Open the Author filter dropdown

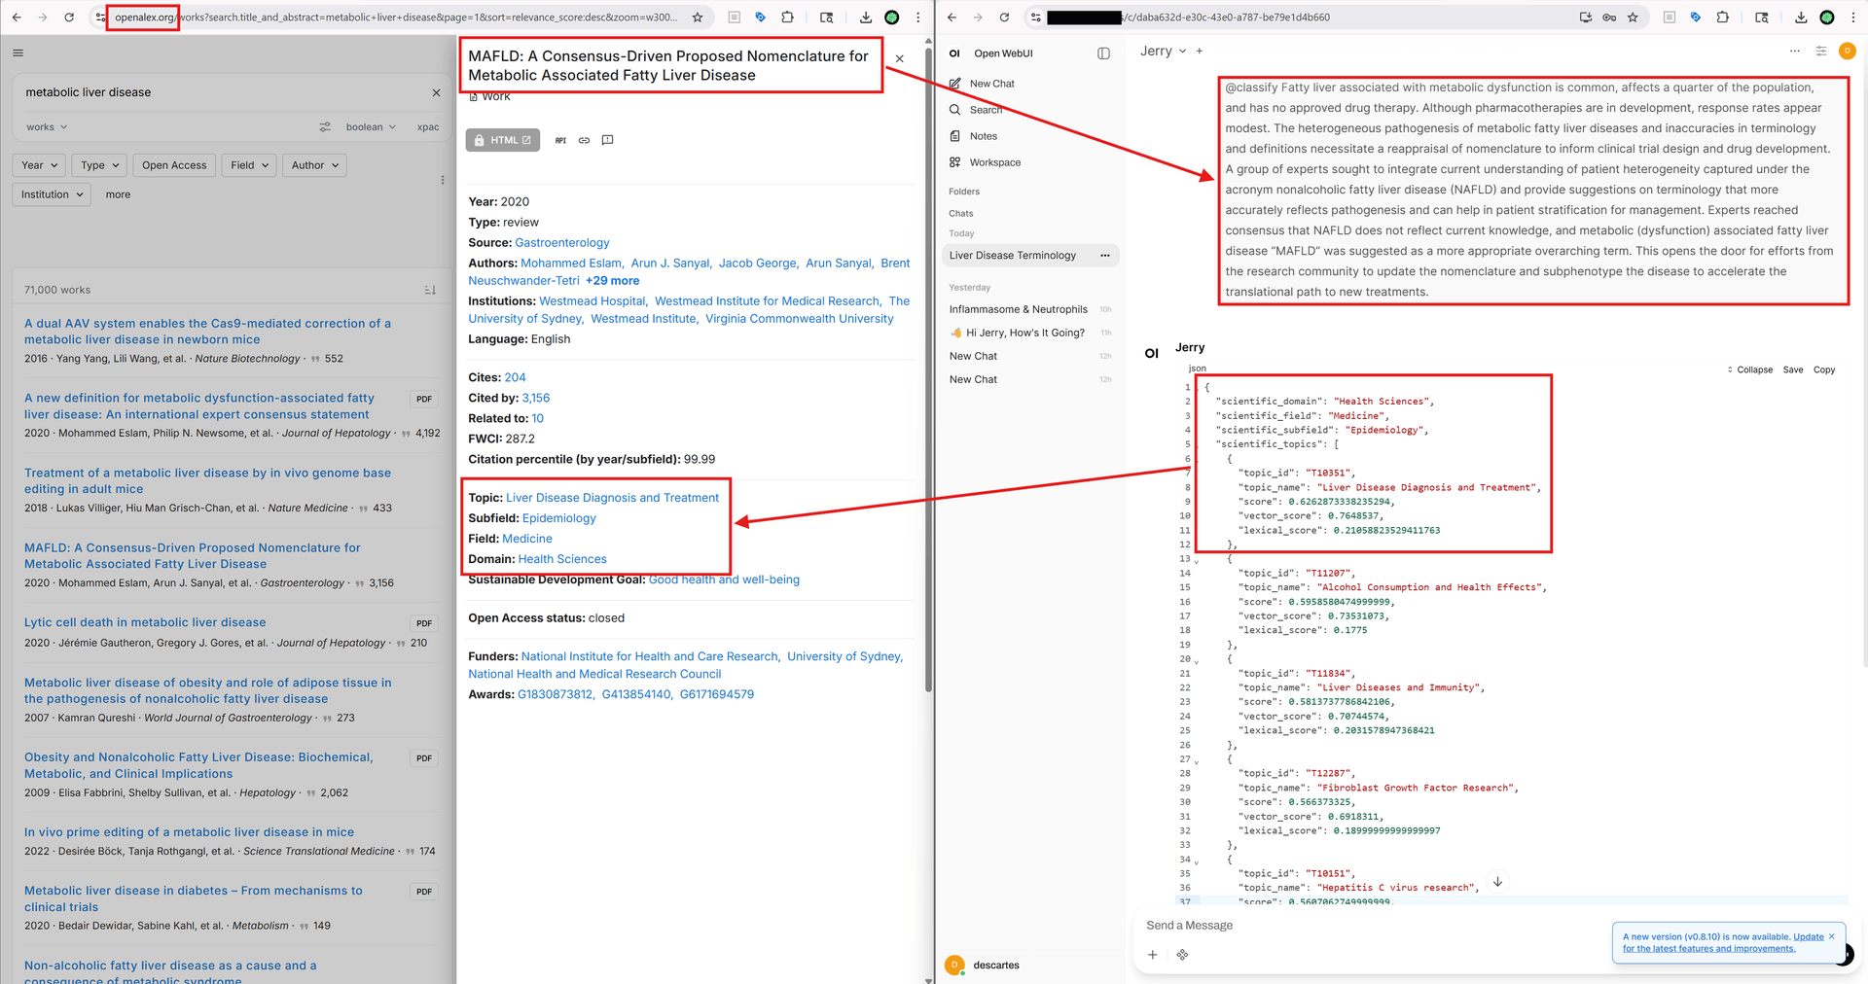click(x=314, y=165)
